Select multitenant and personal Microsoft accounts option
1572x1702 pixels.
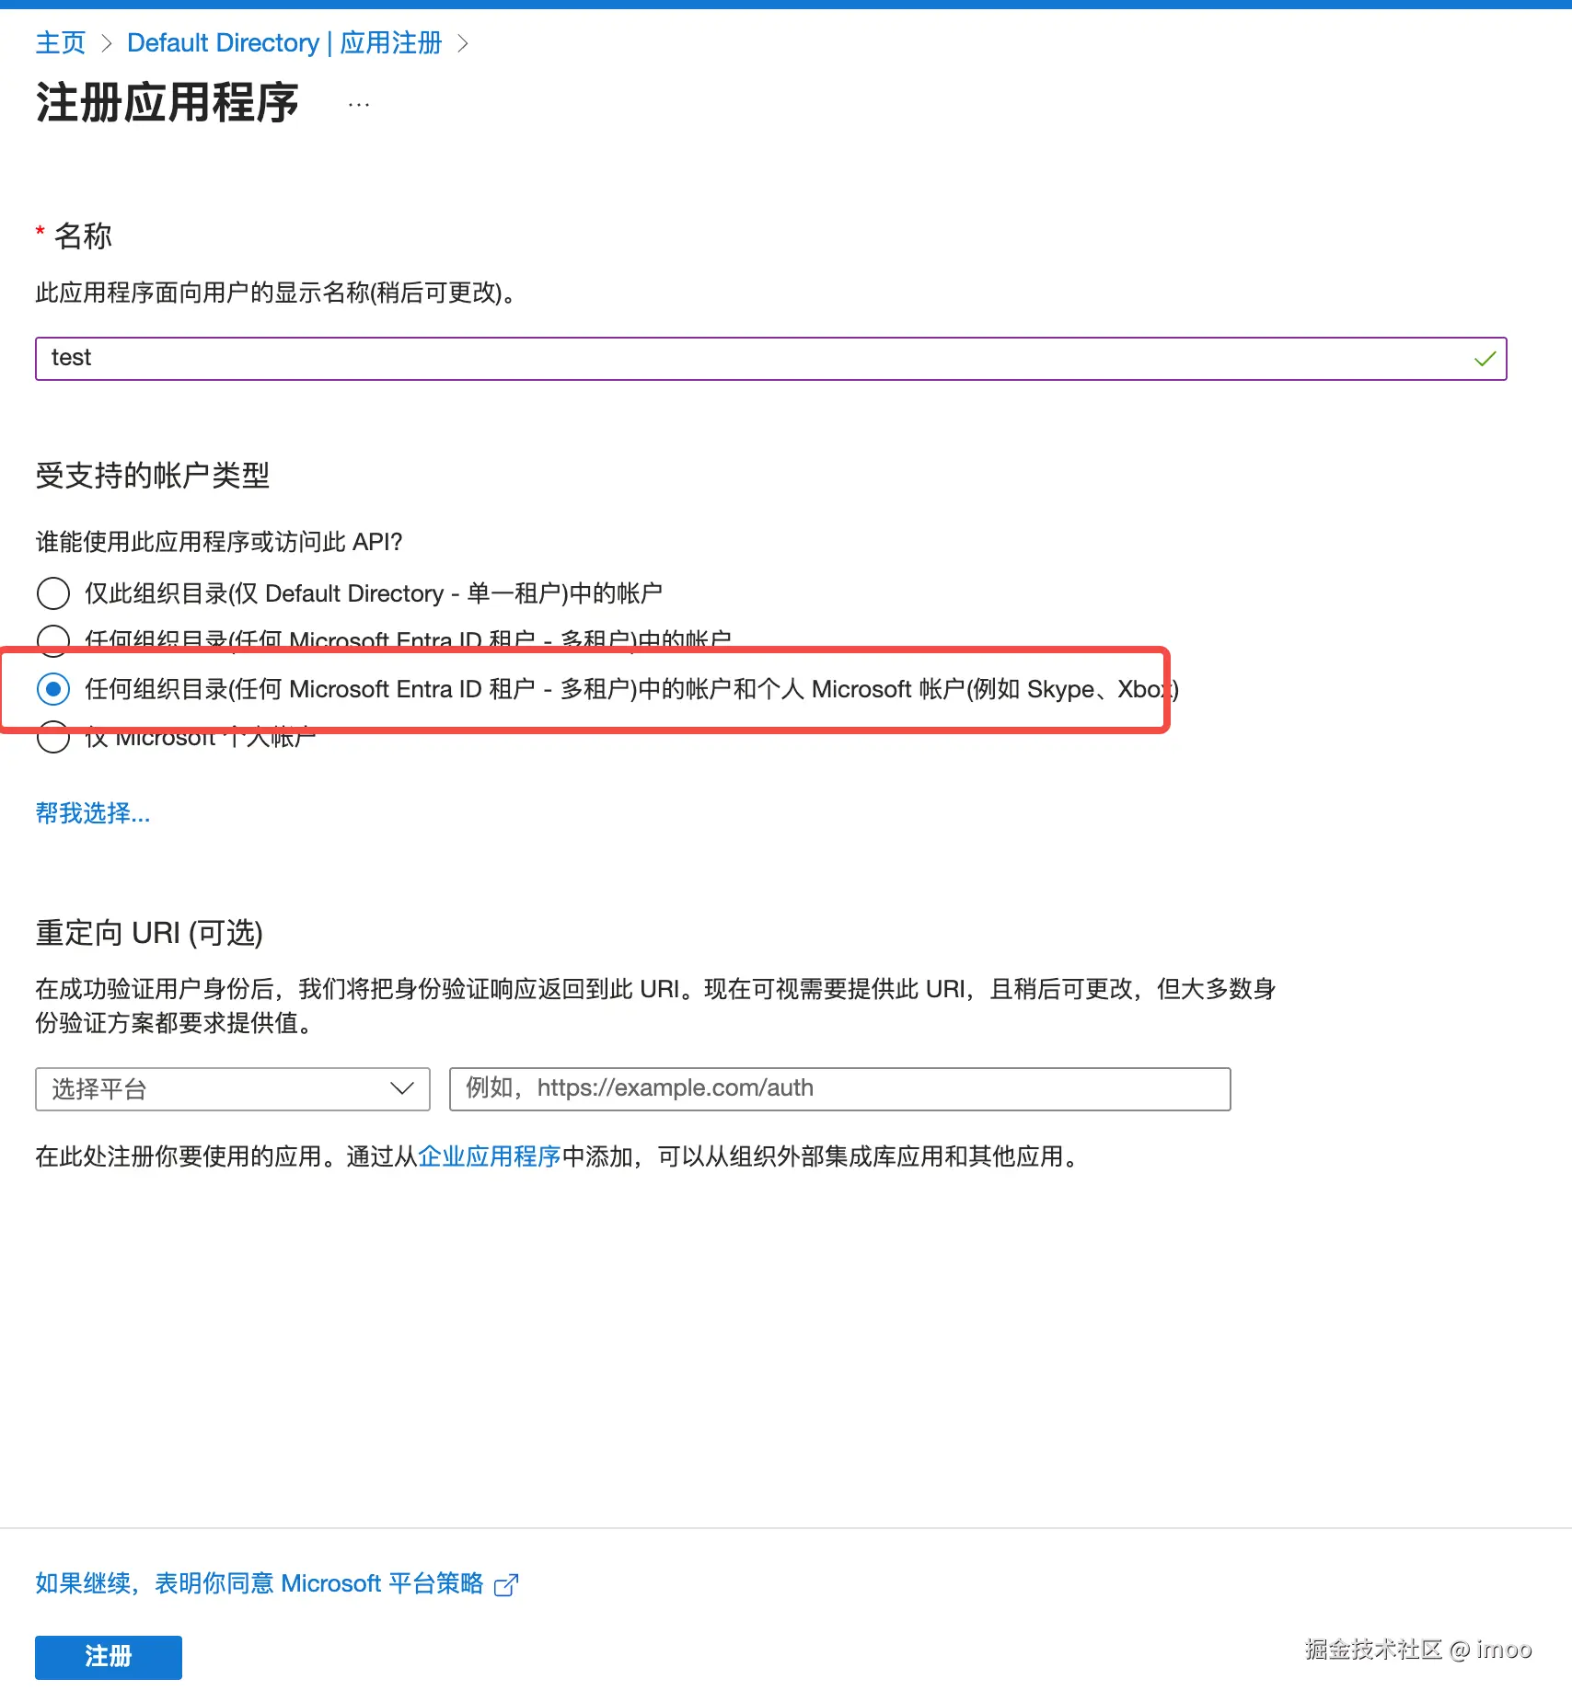(x=53, y=688)
